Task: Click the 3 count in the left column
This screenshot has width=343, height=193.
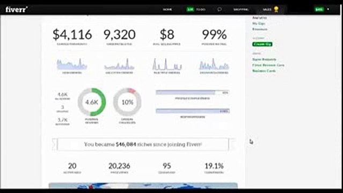Action: click(x=63, y=107)
